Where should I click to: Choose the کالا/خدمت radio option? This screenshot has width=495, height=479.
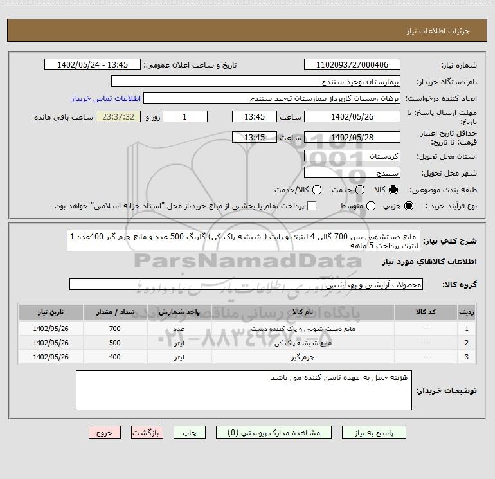click(314, 190)
